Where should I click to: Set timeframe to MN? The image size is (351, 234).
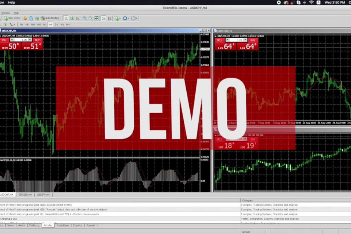pyautogui.click(x=68, y=25)
